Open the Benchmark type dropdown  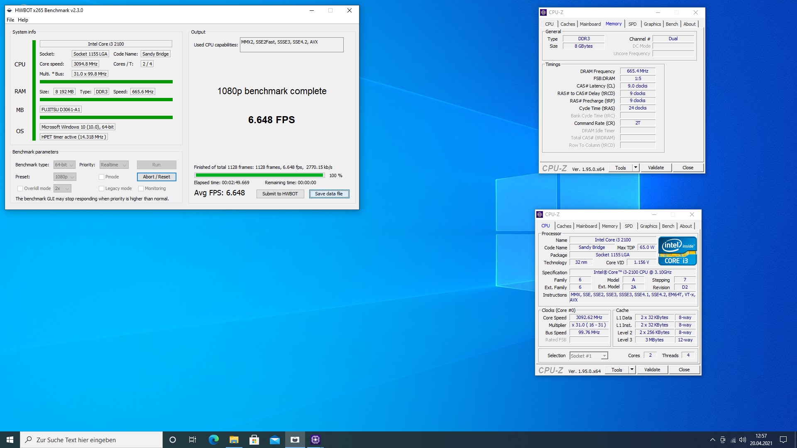click(x=64, y=165)
